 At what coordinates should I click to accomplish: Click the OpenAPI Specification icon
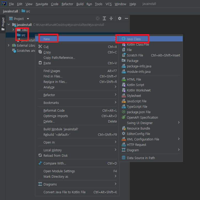(x=124, y=117)
